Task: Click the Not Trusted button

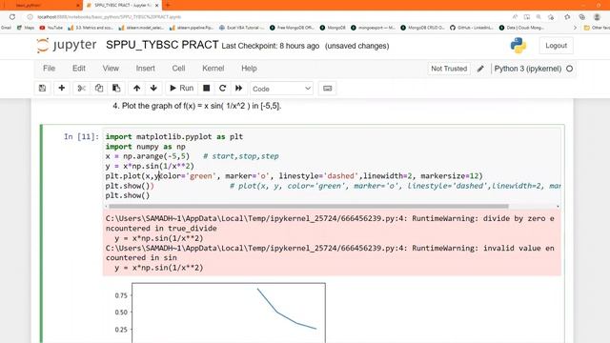Action: pos(449,69)
